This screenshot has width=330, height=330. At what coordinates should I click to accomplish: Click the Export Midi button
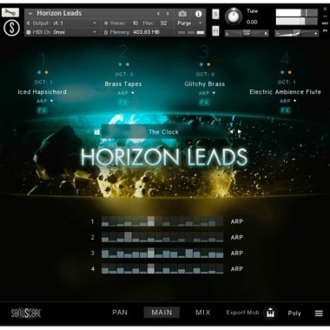coord(242,313)
